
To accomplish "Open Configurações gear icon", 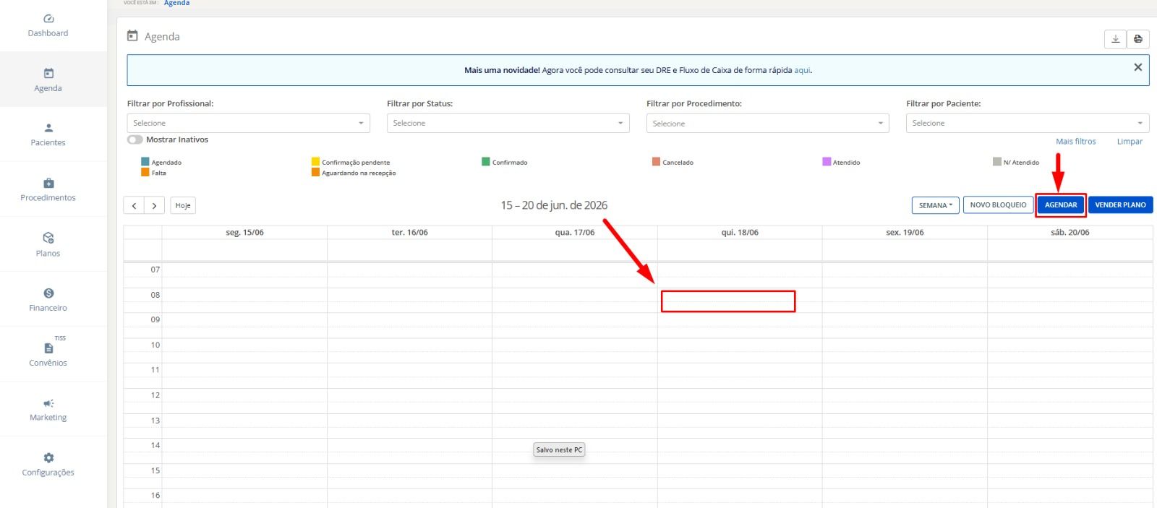I will (x=48, y=457).
